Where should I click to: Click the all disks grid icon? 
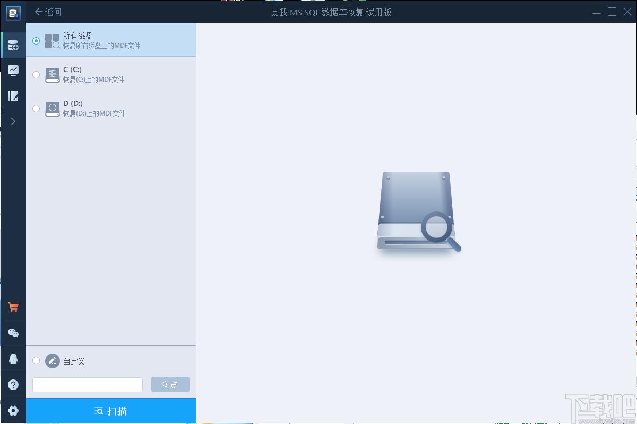[52, 41]
